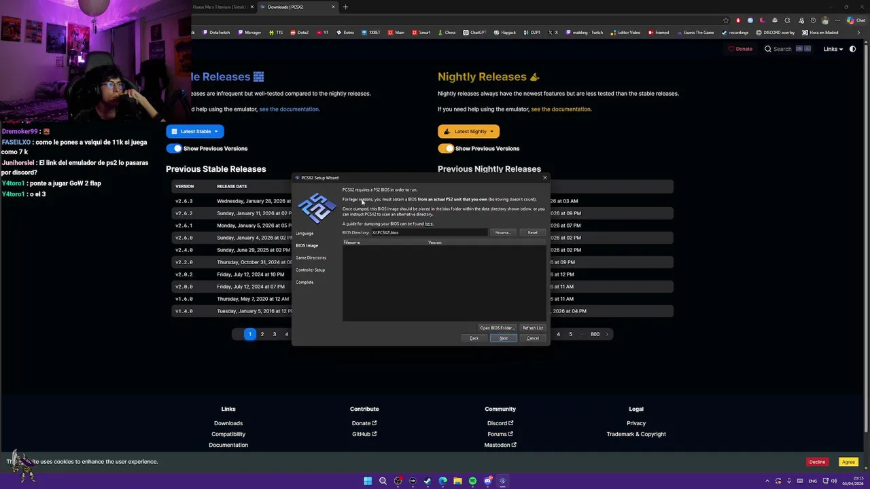Open the Hora en Madrid bookmark
Viewport: 870px width, 489px height.
[x=820, y=33]
